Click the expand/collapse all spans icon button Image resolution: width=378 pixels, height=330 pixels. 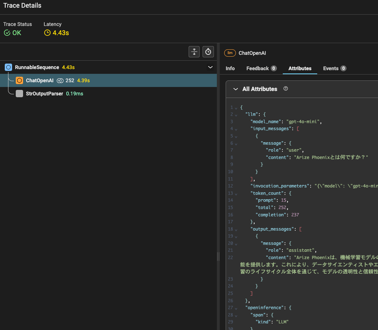[x=194, y=52]
